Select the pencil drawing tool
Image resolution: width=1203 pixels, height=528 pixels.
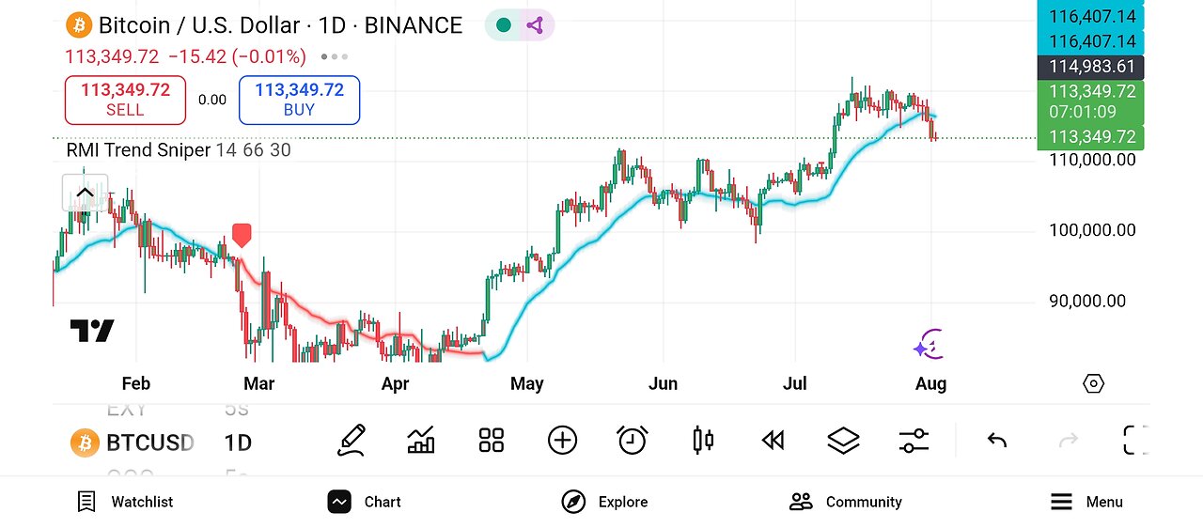point(352,440)
